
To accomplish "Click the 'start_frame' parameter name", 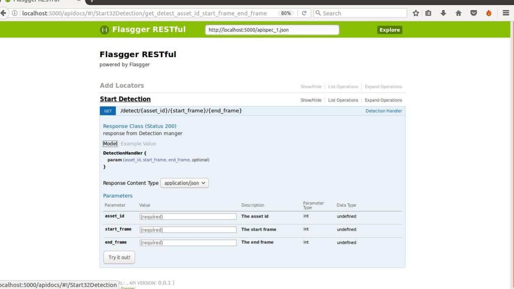I will [x=118, y=229].
